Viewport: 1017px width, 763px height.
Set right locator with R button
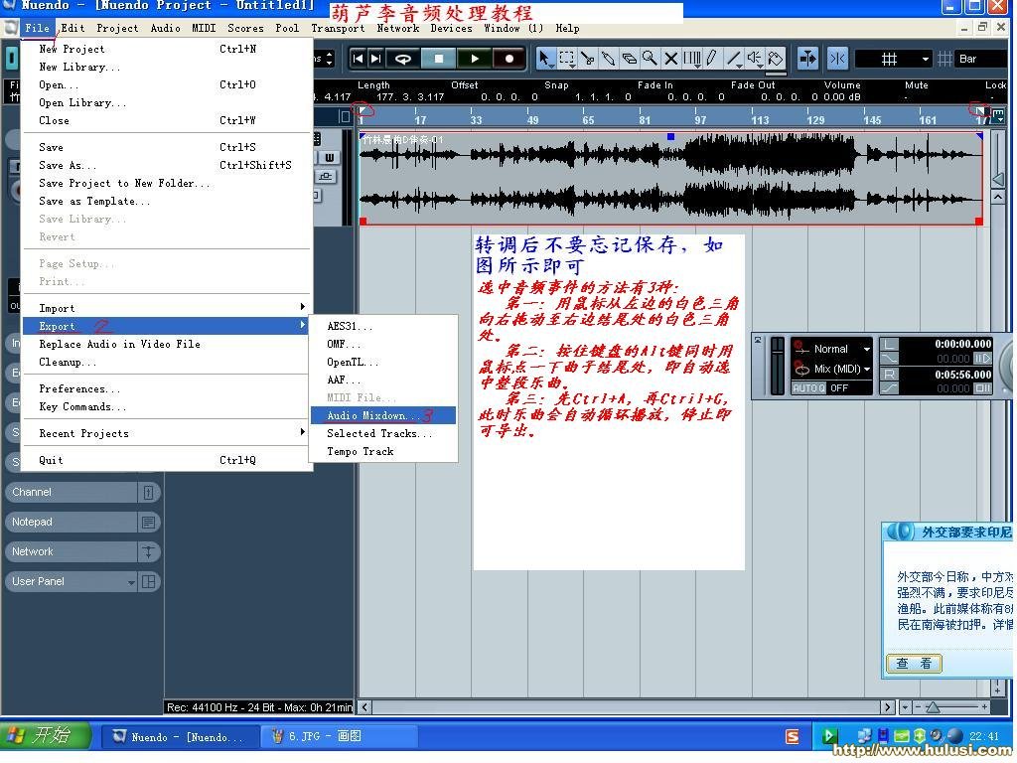[x=889, y=375]
